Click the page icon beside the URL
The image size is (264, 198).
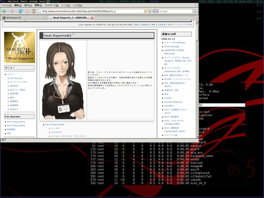point(39,11)
